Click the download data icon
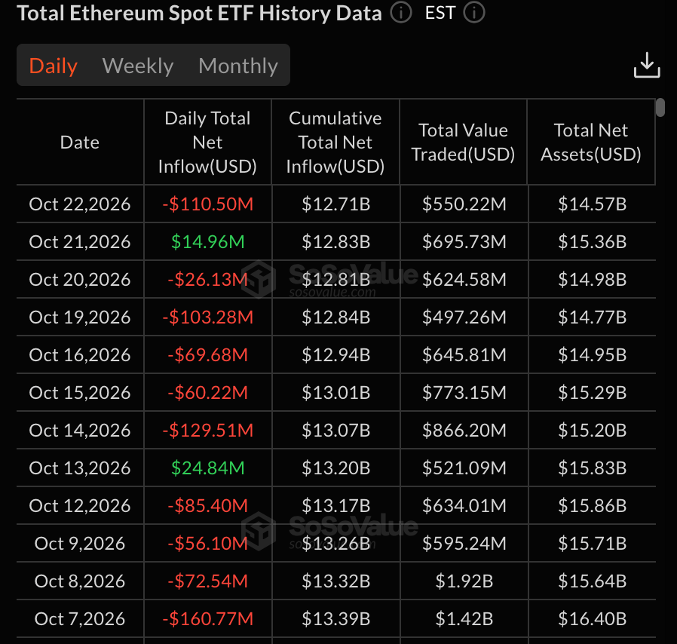This screenshot has width=677, height=644. point(646,65)
